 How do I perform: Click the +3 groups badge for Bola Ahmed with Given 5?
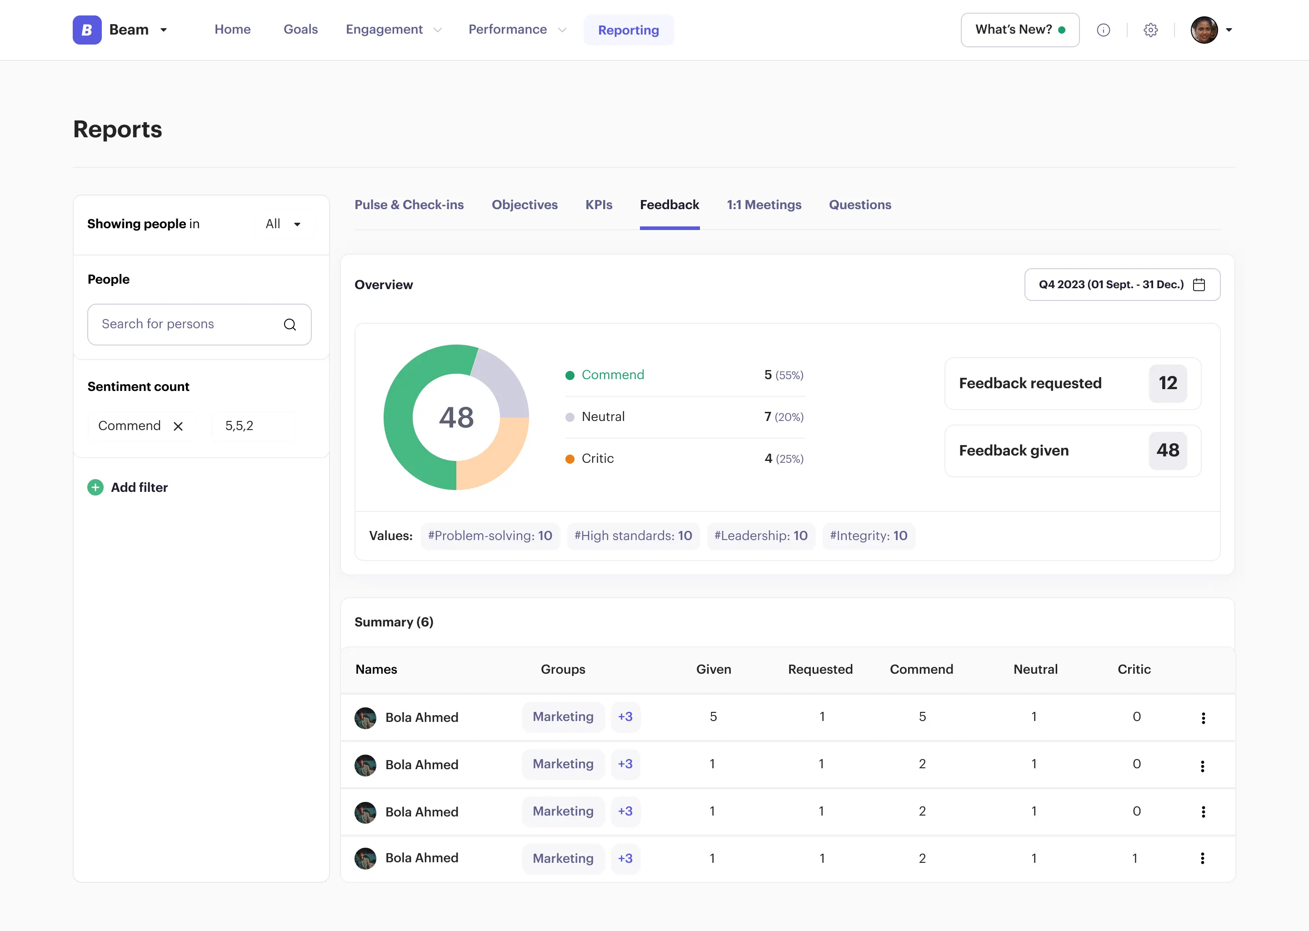pyautogui.click(x=625, y=716)
